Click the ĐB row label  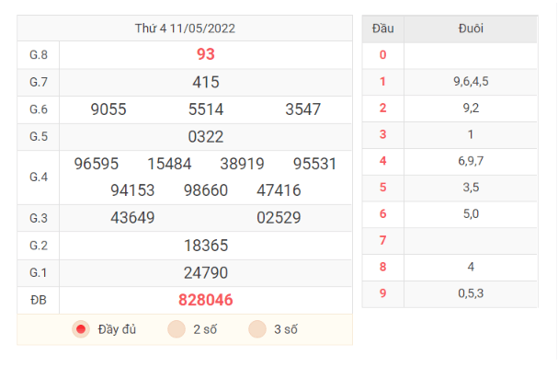click(x=39, y=300)
